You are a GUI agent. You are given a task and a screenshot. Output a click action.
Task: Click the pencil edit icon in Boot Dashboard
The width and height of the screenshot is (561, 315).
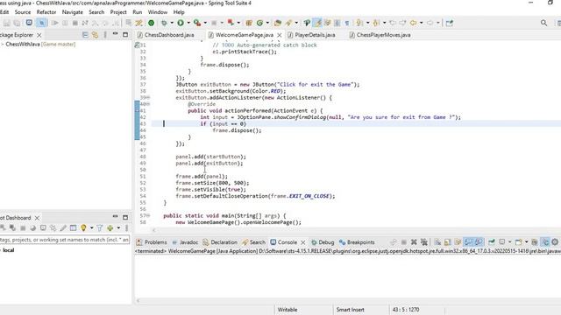[63, 227]
